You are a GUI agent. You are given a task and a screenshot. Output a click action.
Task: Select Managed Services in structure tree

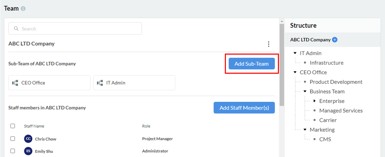click(x=341, y=111)
